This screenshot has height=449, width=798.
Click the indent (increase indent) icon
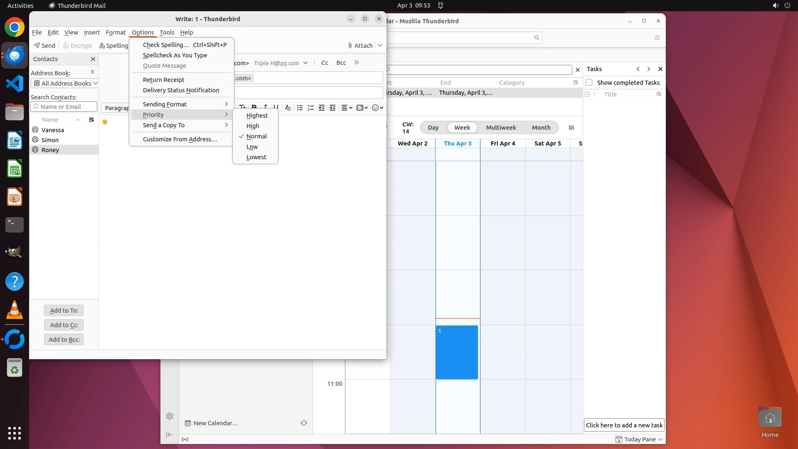332,108
